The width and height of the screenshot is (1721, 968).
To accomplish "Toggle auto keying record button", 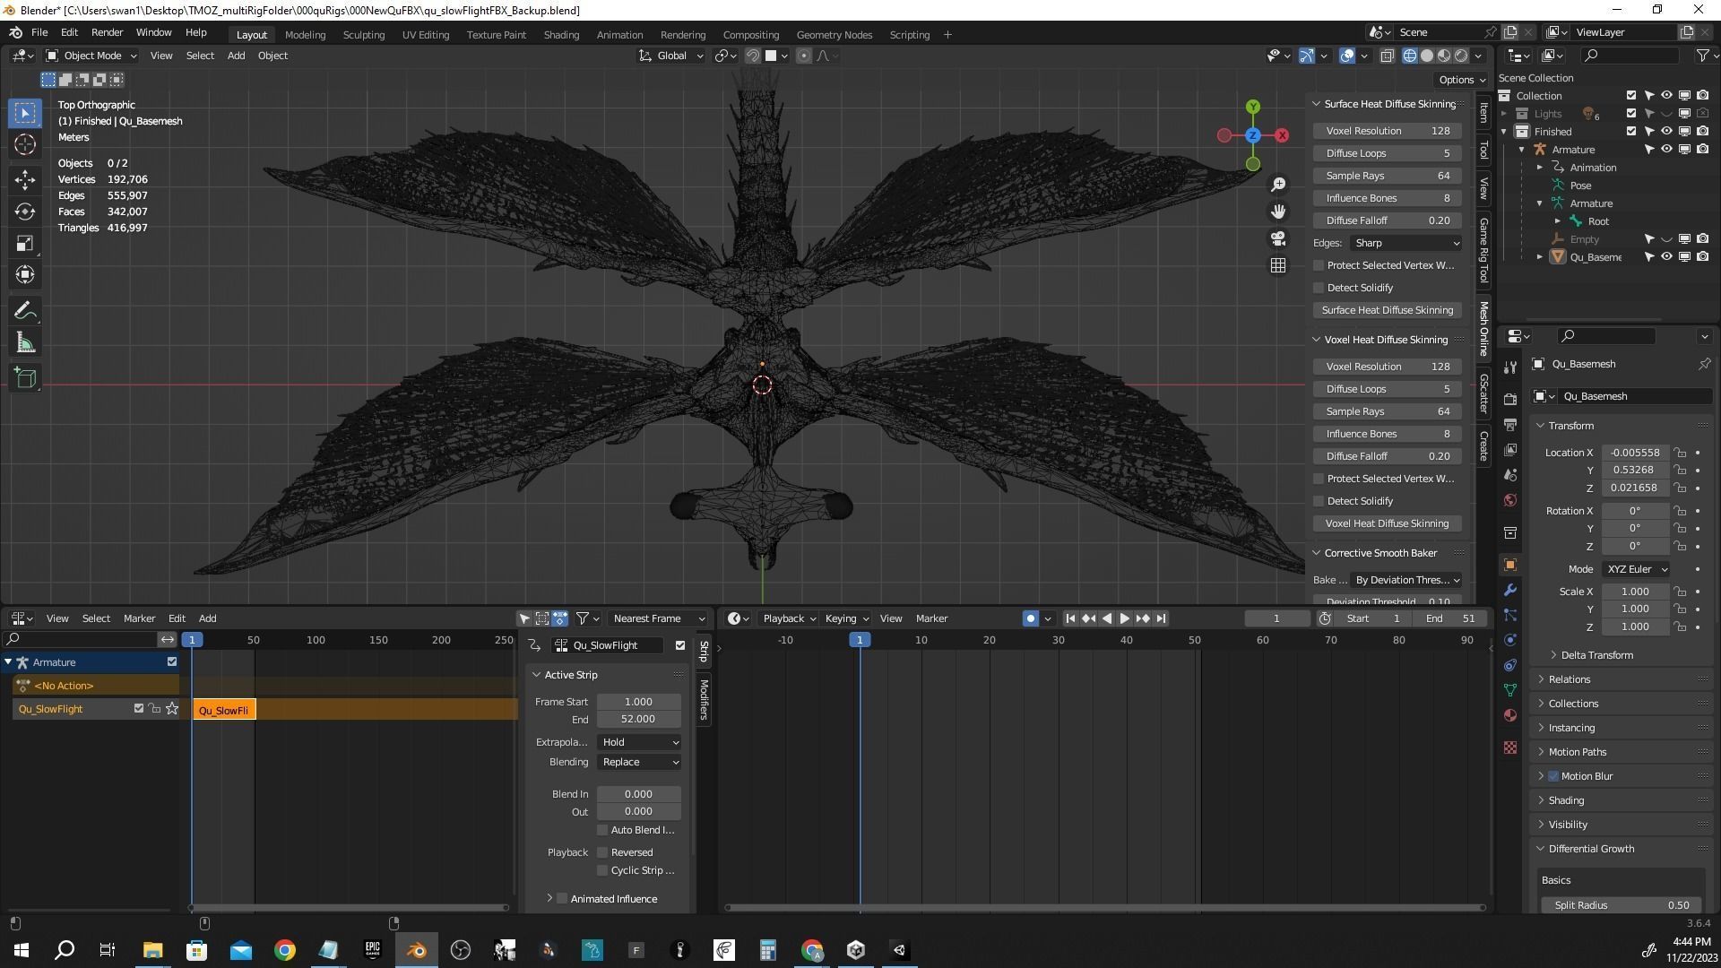I will coord(1030,618).
